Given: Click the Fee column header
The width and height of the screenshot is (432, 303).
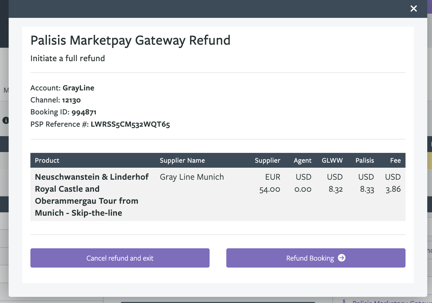Looking at the screenshot, I should point(395,160).
